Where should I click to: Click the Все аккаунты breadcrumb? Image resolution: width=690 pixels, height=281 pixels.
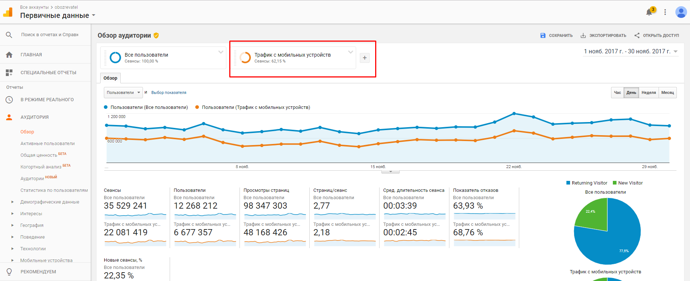point(34,7)
